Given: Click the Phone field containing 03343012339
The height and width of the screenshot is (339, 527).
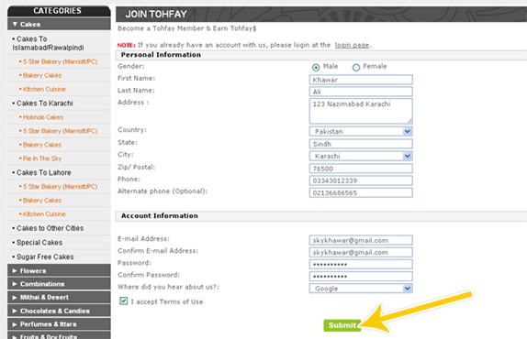Looking at the screenshot, I should (x=361, y=180).
